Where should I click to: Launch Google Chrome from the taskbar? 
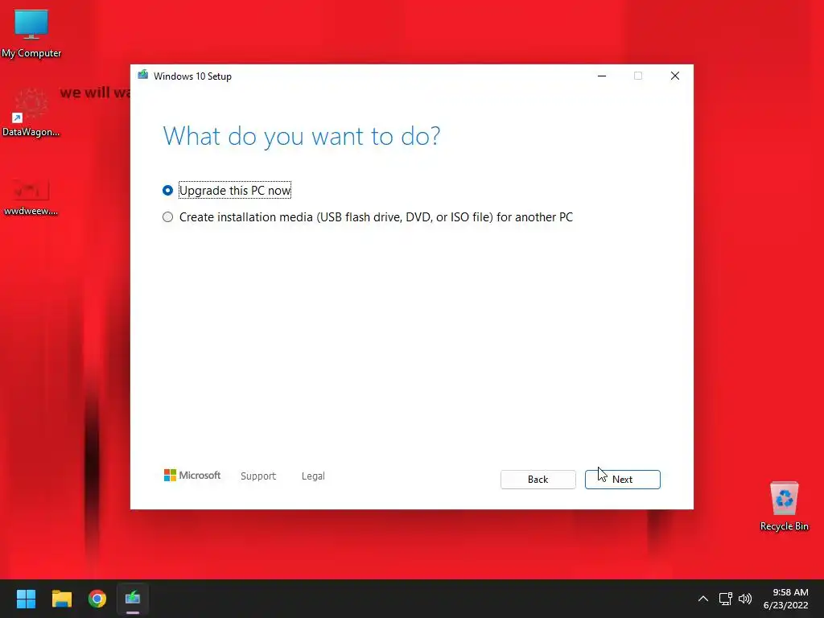click(97, 599)
